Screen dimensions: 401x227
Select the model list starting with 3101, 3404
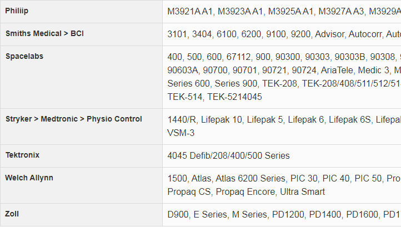(283, 34)
